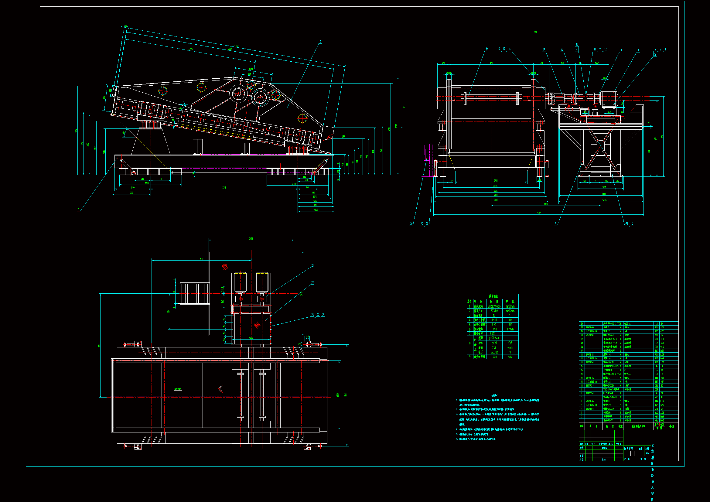This screenshot has width=710, height=502.
Task: Select the 5310 dimension under the side view
Action: pyautogui.click(x=224, y=187)
